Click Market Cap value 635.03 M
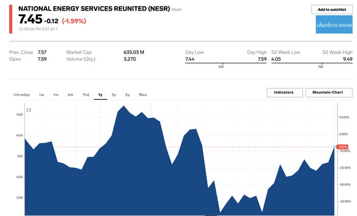The image size is (357, 216). 134,52
